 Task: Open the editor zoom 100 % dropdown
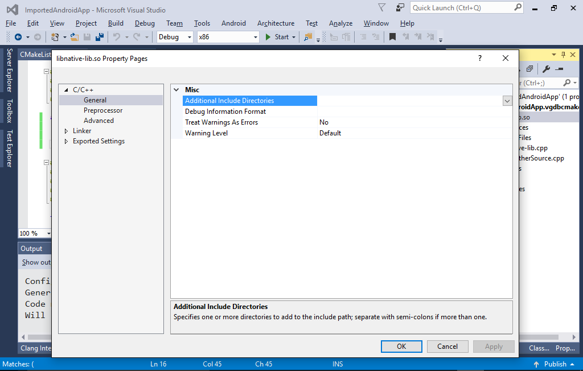point(48,233)
